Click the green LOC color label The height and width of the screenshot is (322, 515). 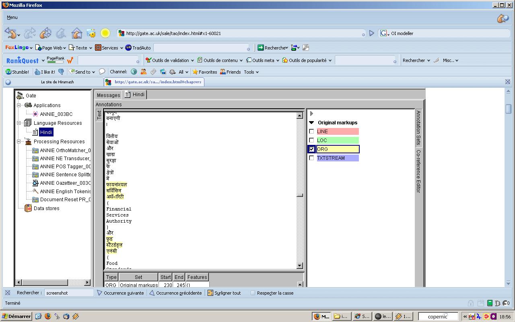[x=338, y=140]
